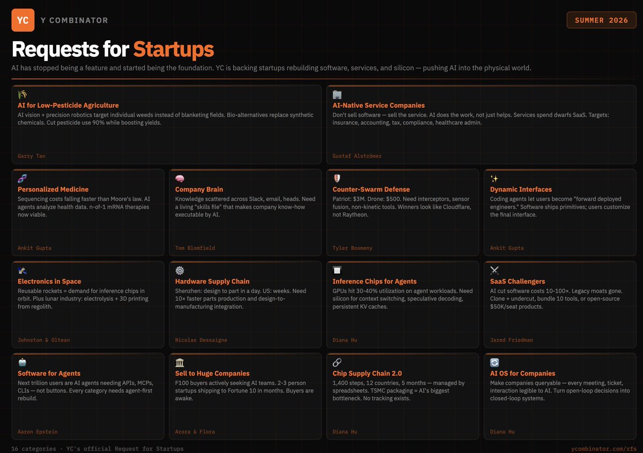Open the Personalized Medicine title

(x=53, y=189)
